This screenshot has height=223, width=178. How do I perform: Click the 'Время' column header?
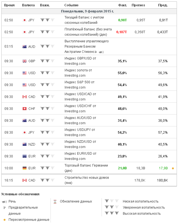(9, 5)
